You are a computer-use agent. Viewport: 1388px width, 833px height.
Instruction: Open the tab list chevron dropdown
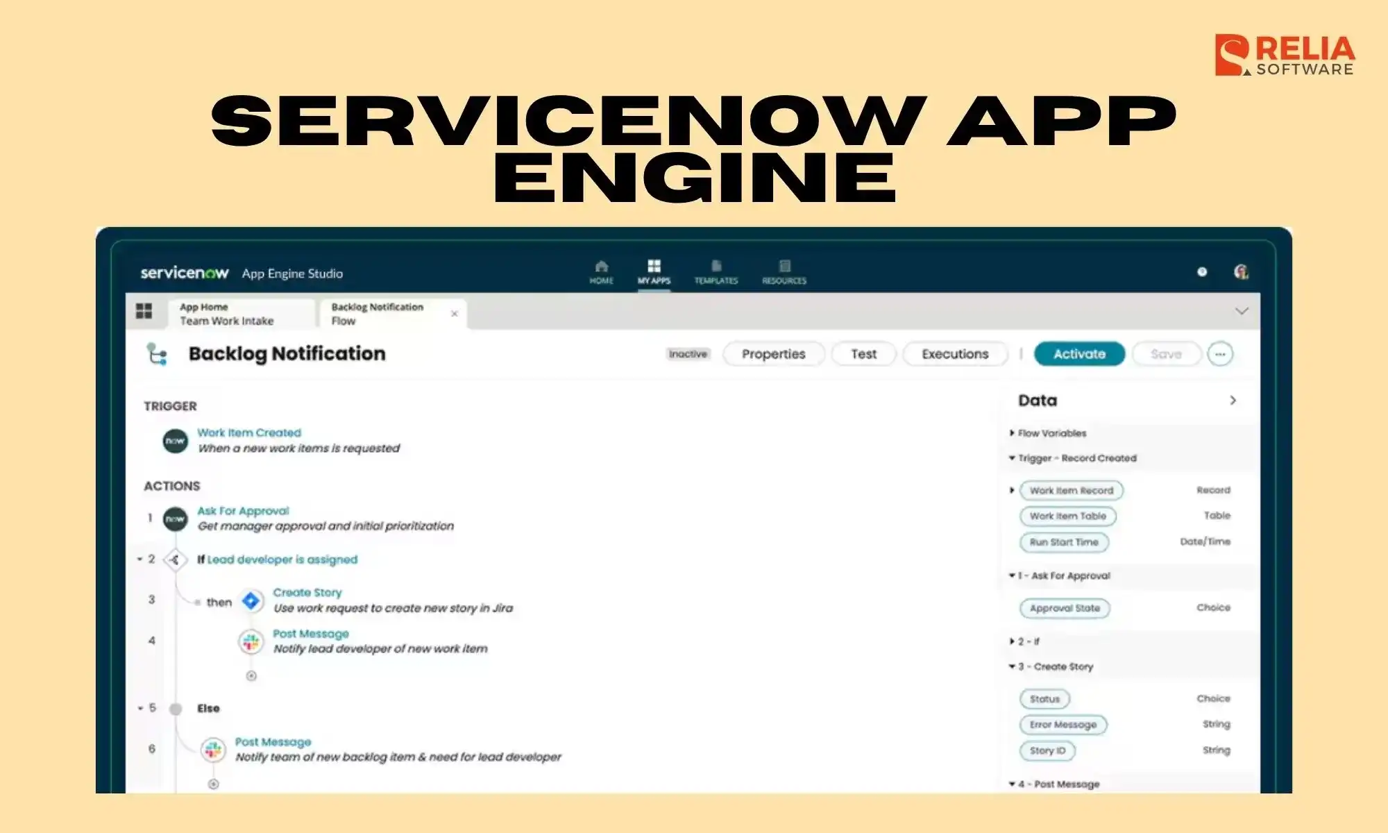pyautogui.click(x=1242, y=311)
